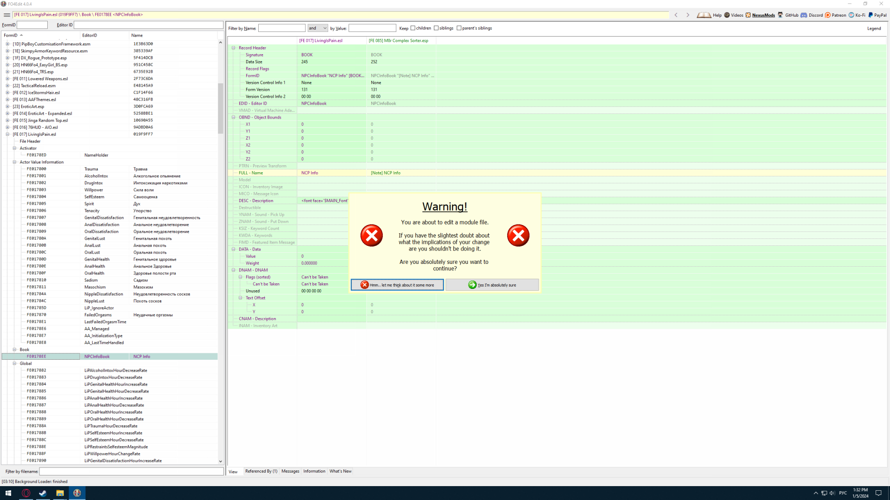Enable the Keep siblings checkbox
Image resolution: width=890 pixels, height=500 pixels.
click(436, 28)
